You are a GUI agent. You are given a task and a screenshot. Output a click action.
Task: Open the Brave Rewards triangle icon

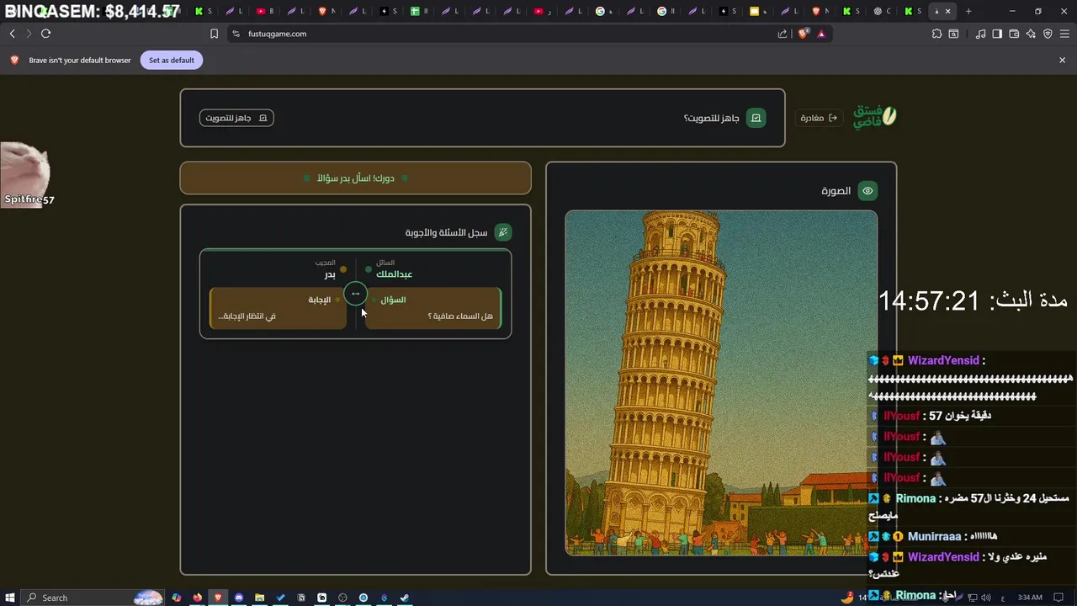pyautogui.click(x=821, y=34)
